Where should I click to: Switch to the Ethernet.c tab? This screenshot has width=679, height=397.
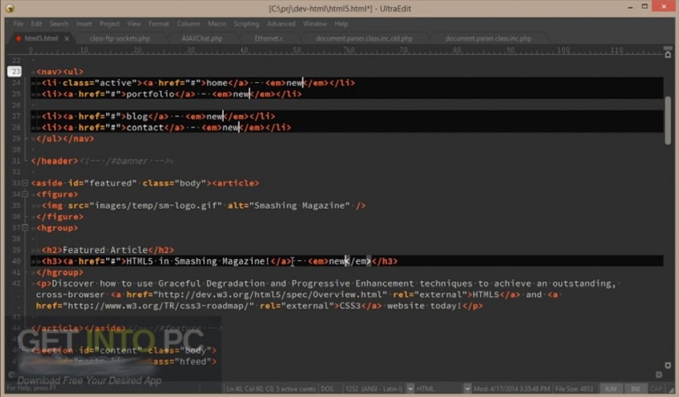pyautogui.click(x=269, y=39)
